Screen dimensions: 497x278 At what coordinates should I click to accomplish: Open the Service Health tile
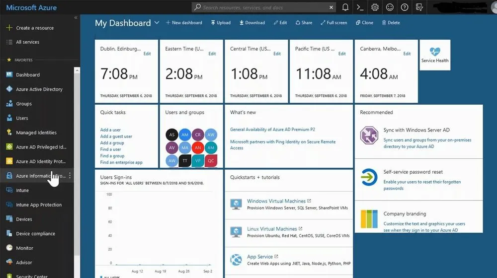(435, 55)
